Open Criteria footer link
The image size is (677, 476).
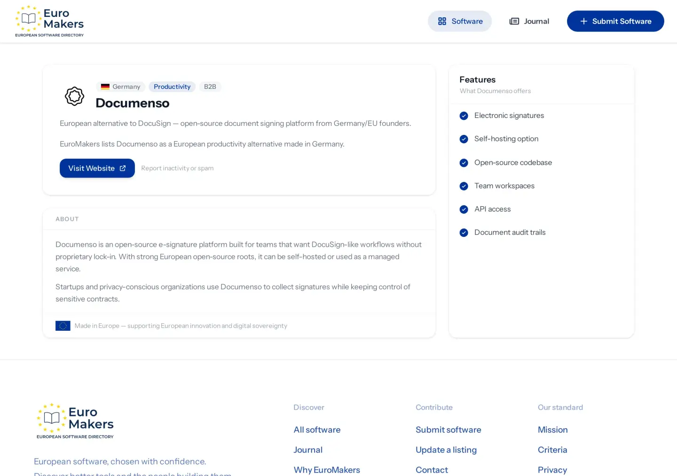point(552,450)
